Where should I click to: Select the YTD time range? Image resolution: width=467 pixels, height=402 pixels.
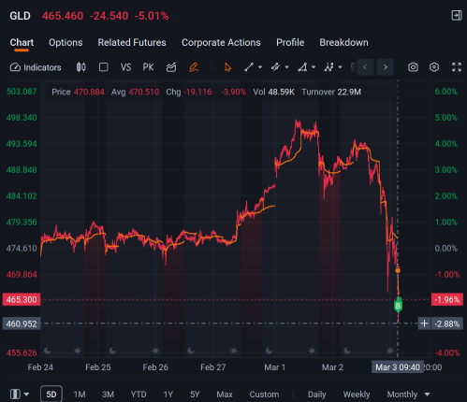pos(139,395)
